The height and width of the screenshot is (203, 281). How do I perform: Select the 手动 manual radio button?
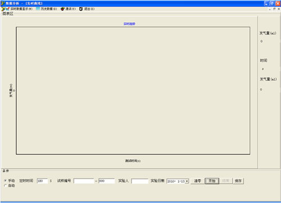tap(6, 181)
